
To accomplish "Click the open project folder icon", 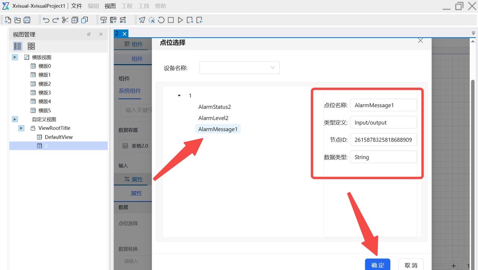I will point(18,20).
